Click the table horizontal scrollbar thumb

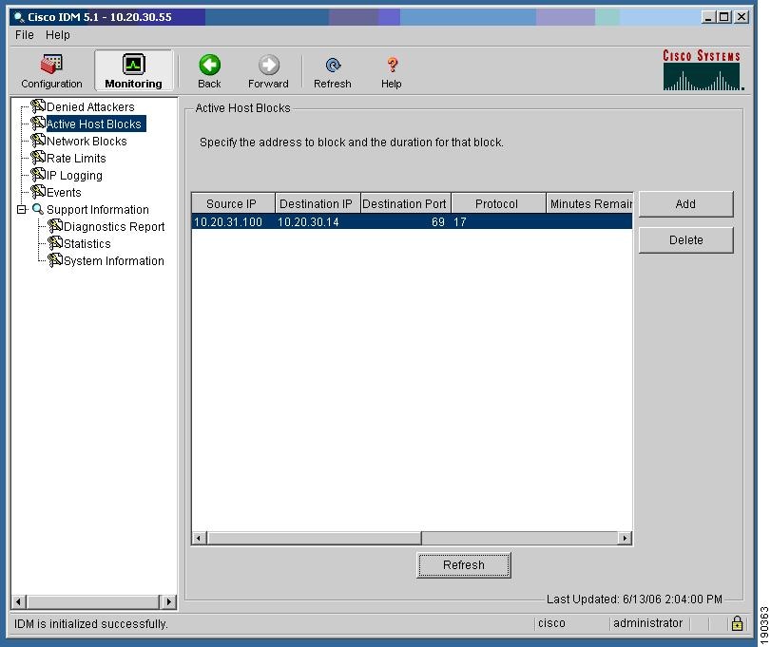(x=314, y=538)
